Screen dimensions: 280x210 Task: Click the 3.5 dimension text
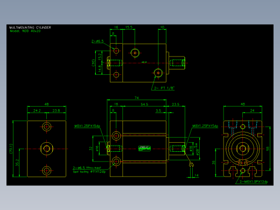point(158,111)
